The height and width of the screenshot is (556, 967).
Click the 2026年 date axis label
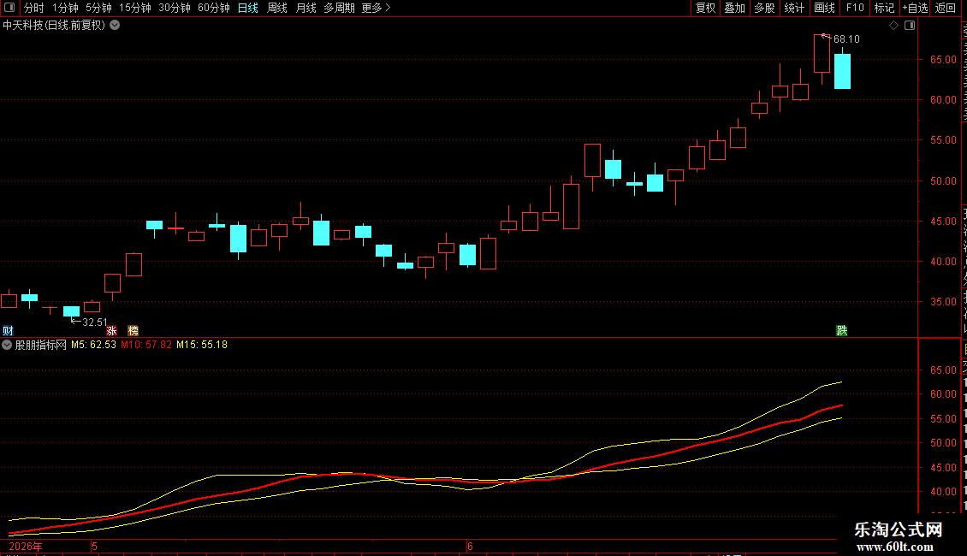(26, 547)
